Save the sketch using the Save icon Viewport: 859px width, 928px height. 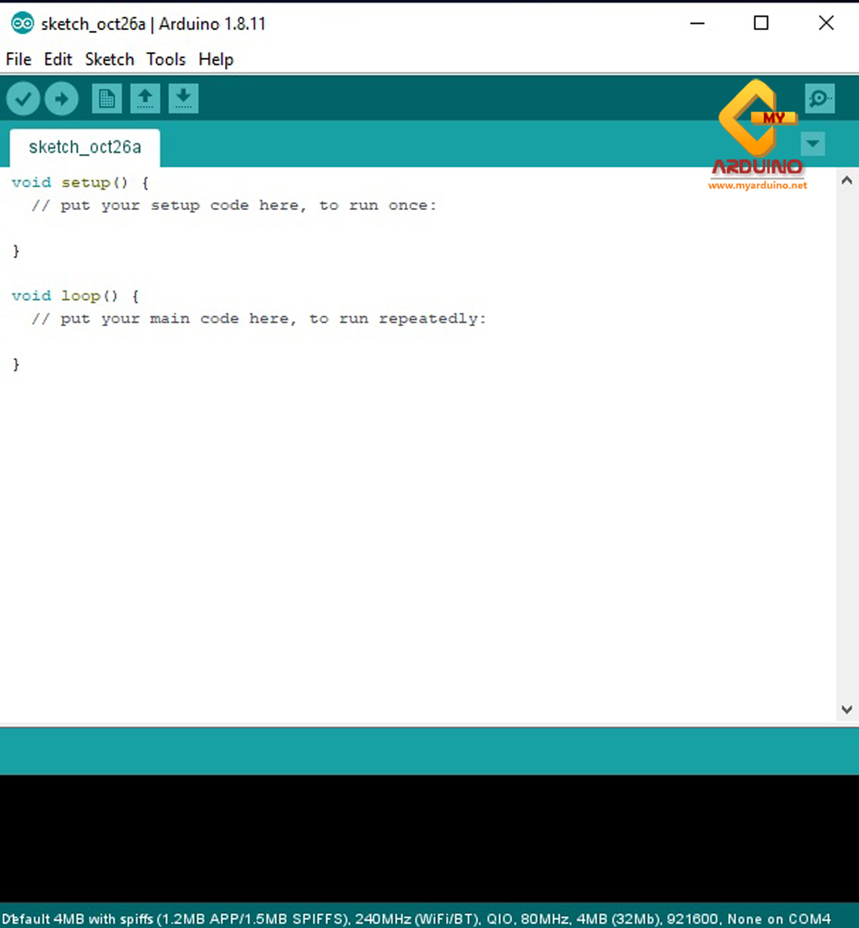[x=183, y=99]
